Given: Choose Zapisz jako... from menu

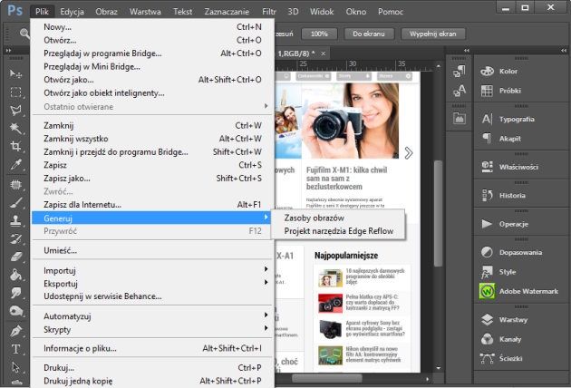Looking at the screenshot, I should [152, 179].
